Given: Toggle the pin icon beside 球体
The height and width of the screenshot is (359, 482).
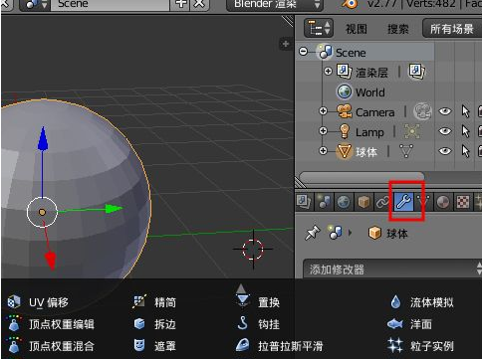Looking at the screenshot, I should 313,233.
